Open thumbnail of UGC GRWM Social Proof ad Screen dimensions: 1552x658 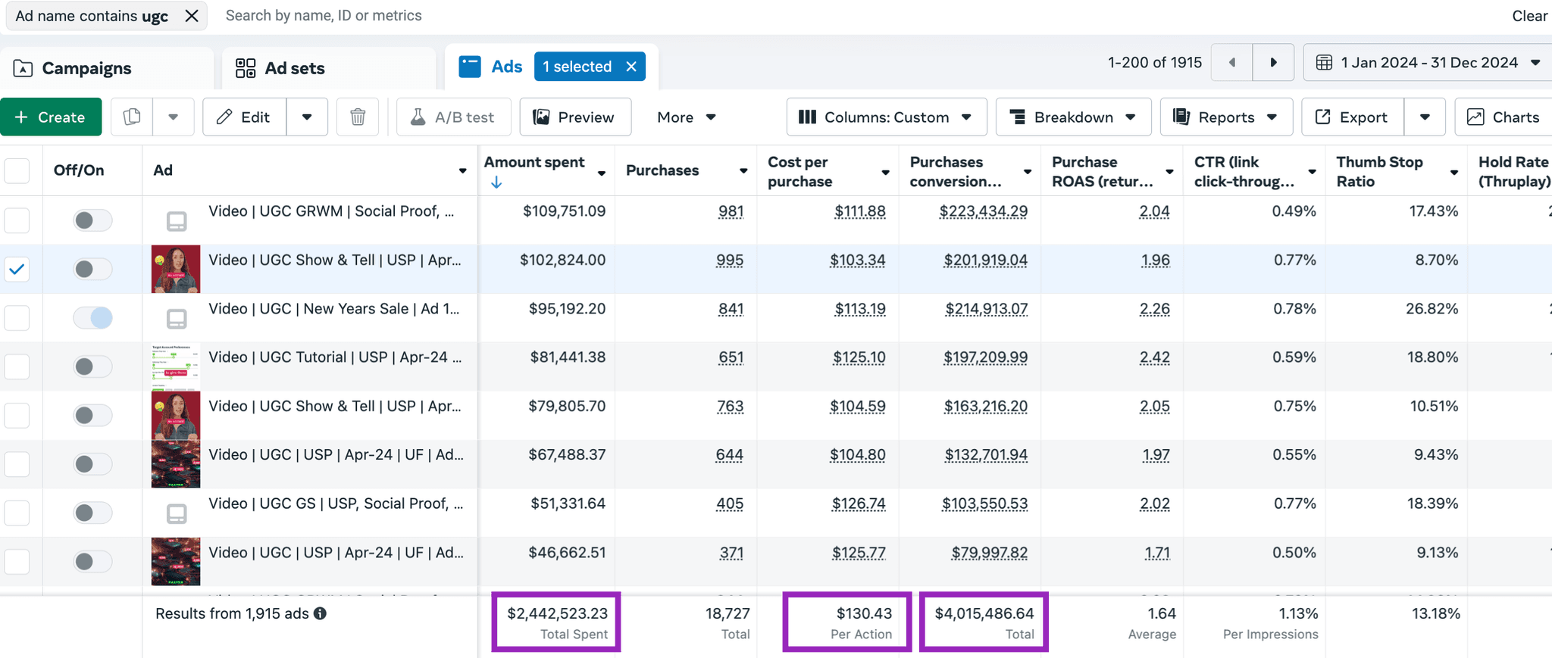pos(177,221)
